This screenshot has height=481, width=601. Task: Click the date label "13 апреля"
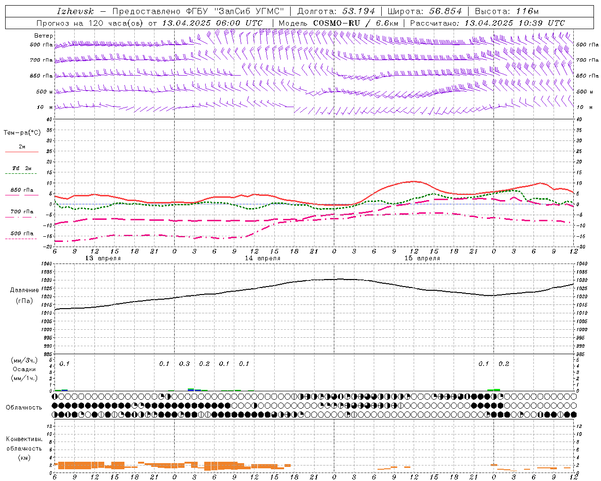[x=103, y=258]
